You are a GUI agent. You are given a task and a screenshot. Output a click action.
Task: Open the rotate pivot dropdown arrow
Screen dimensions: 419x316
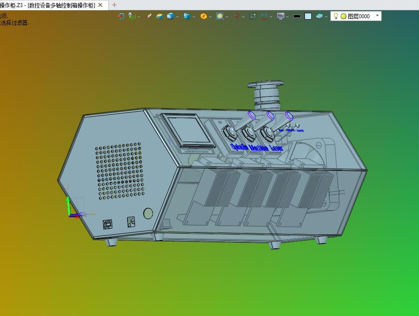243,16
